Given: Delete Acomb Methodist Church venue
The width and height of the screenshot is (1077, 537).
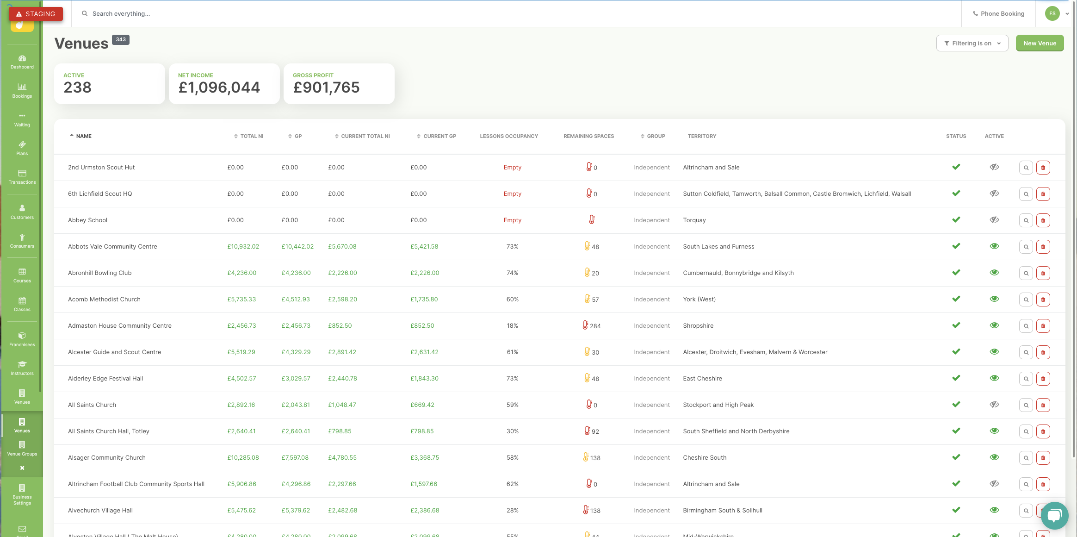Looking at the screenshot, I should coord(1043,300).
